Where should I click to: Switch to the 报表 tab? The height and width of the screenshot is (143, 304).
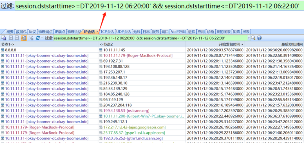point(246,32)
